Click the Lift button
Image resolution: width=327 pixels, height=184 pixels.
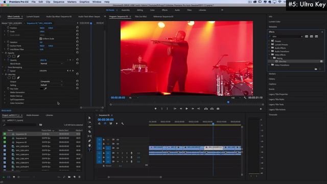click(x=206, y=109)
